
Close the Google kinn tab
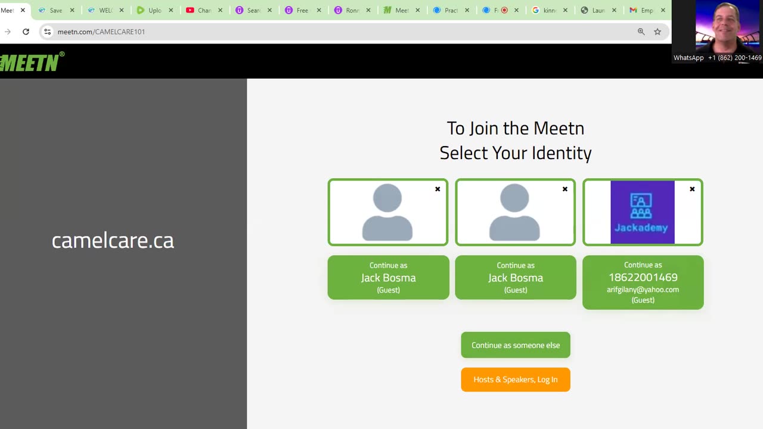pos(566,10)
